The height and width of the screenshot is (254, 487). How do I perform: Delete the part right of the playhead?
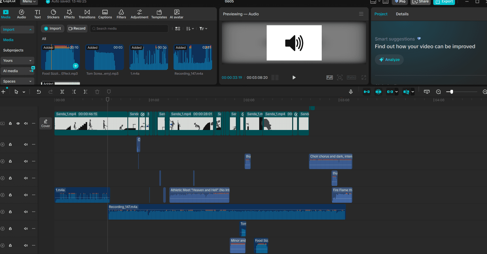click(86, 92)
